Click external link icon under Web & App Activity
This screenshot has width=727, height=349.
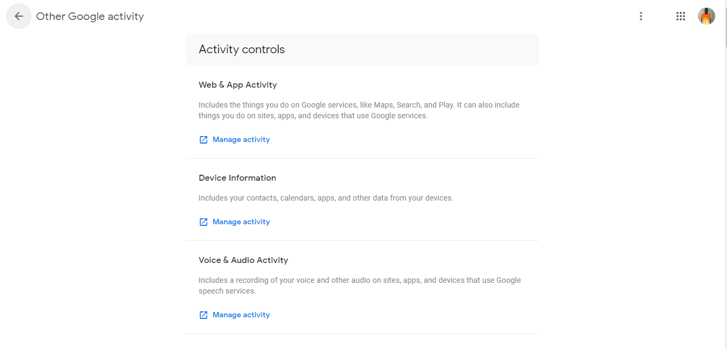point(203,140)
